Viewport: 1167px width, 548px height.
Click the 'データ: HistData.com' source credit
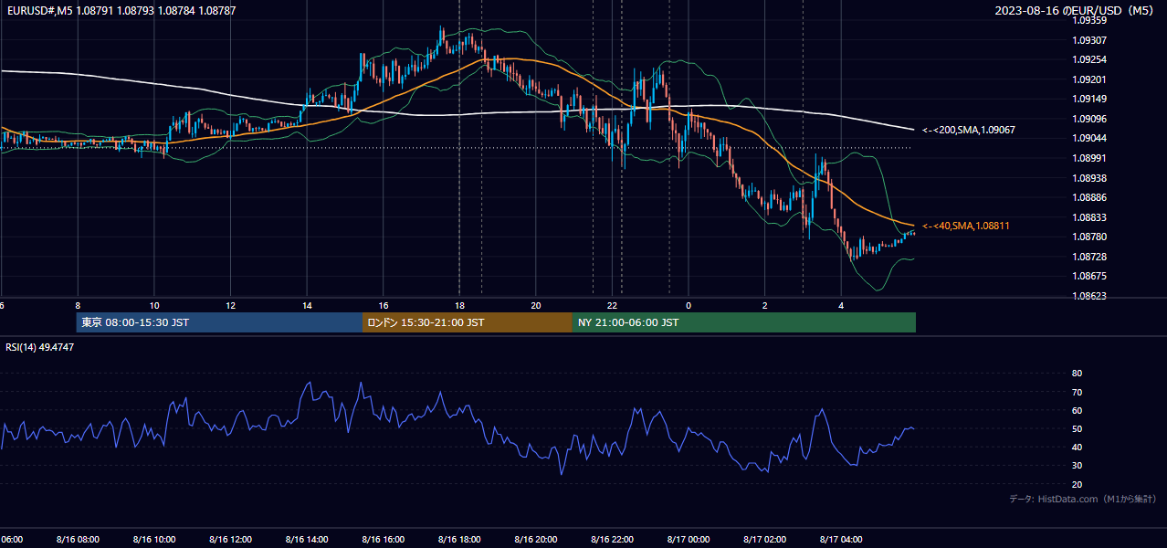(1083, 499)
